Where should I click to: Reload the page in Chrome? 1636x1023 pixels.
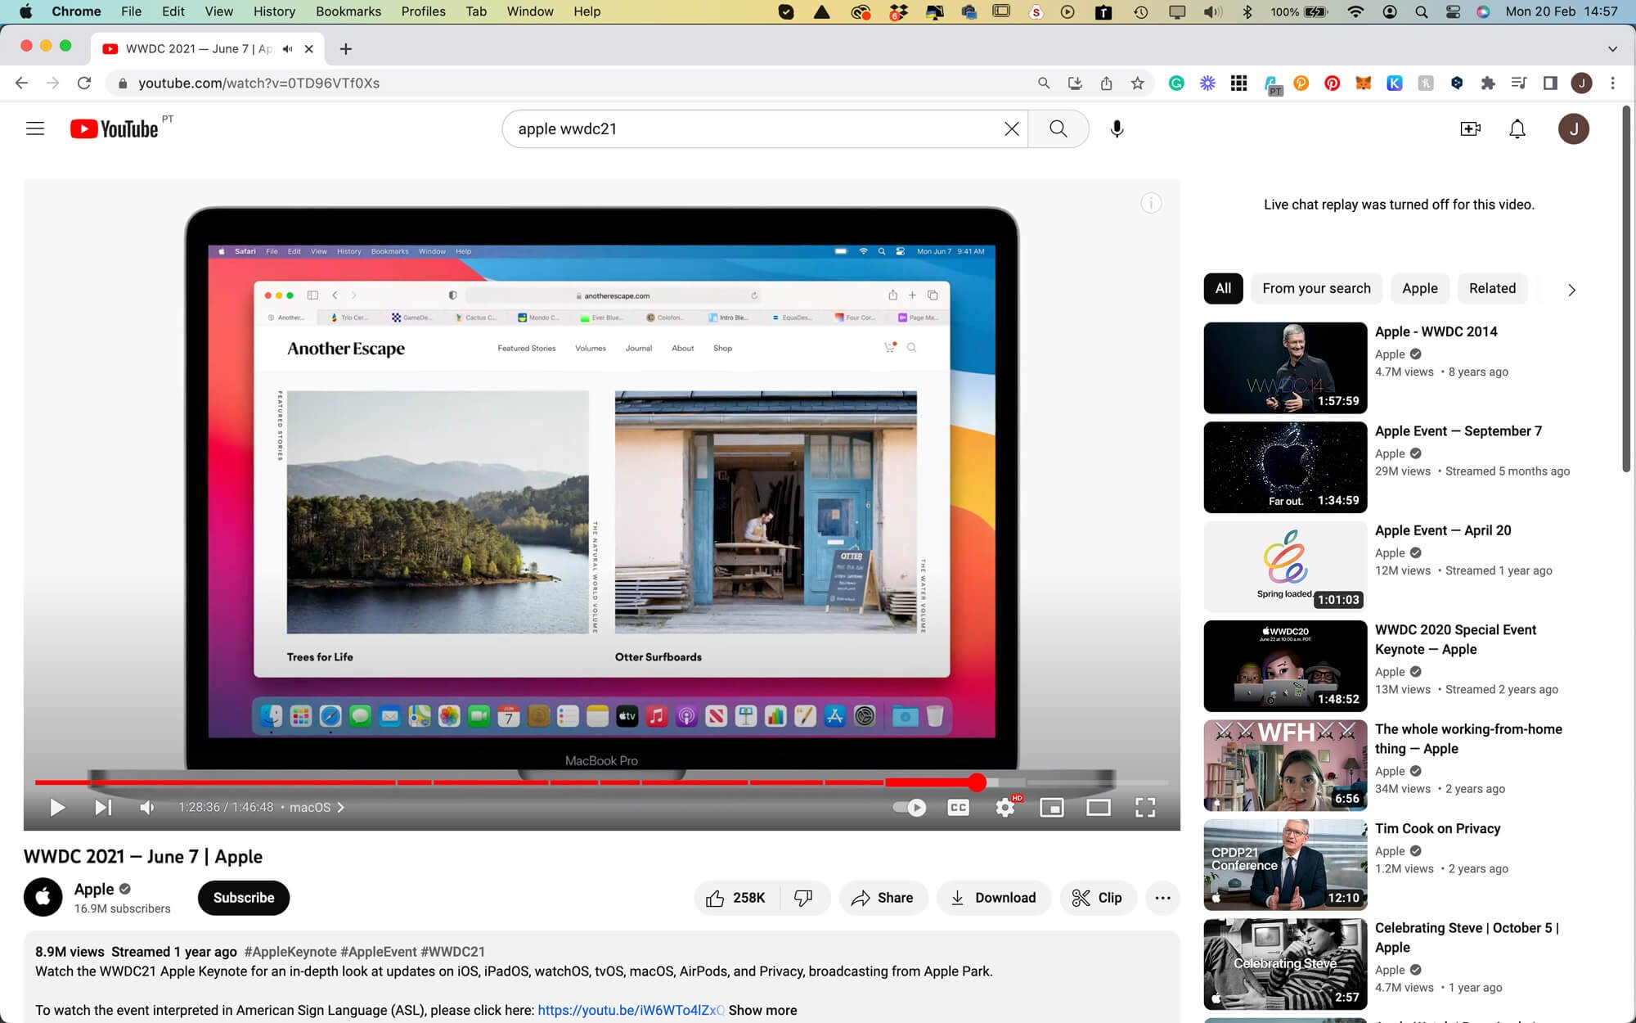click(x=83, y=83)
